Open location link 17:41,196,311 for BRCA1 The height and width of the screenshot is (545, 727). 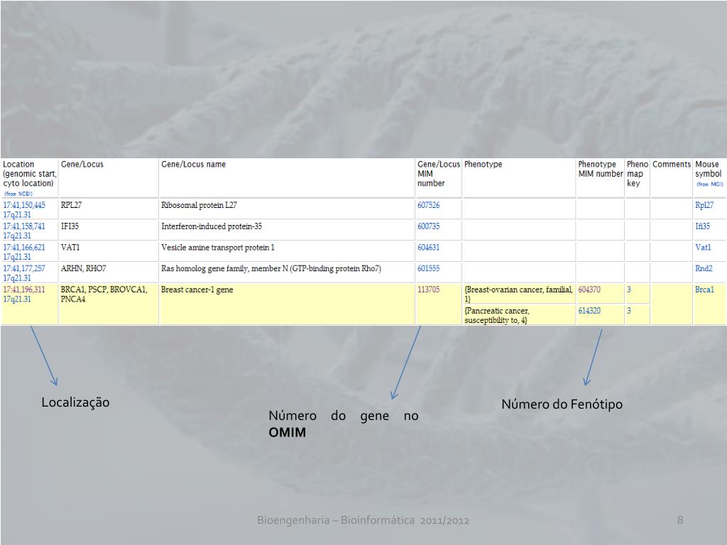(x=24, y=290)
